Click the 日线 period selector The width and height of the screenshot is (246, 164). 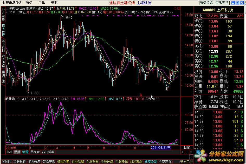187,148
